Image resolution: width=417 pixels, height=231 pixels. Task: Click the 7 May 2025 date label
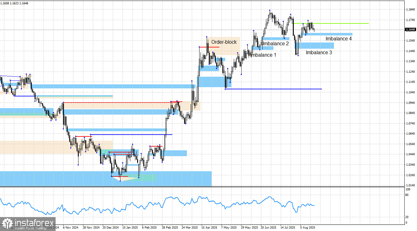coord(229,228)
